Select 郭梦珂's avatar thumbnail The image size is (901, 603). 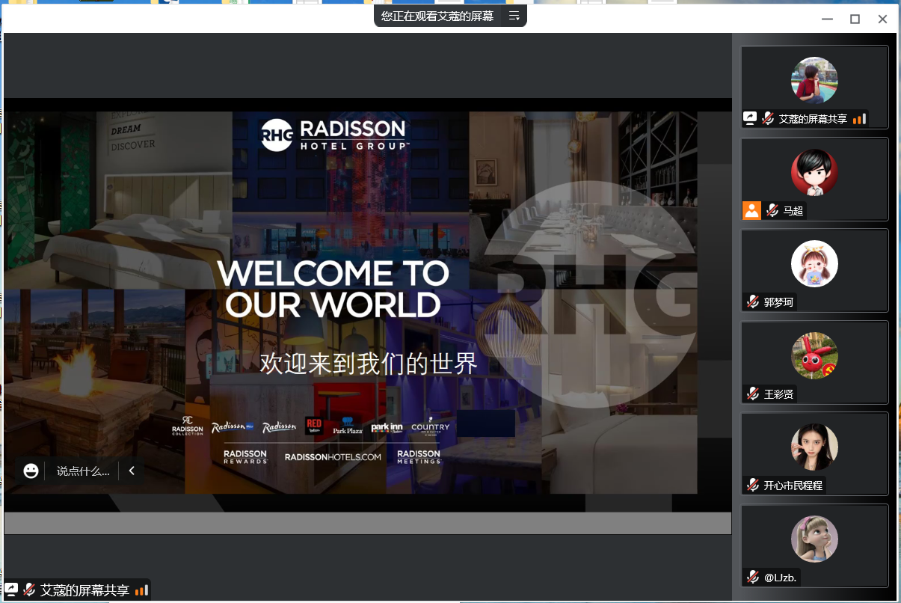point(814,263)
